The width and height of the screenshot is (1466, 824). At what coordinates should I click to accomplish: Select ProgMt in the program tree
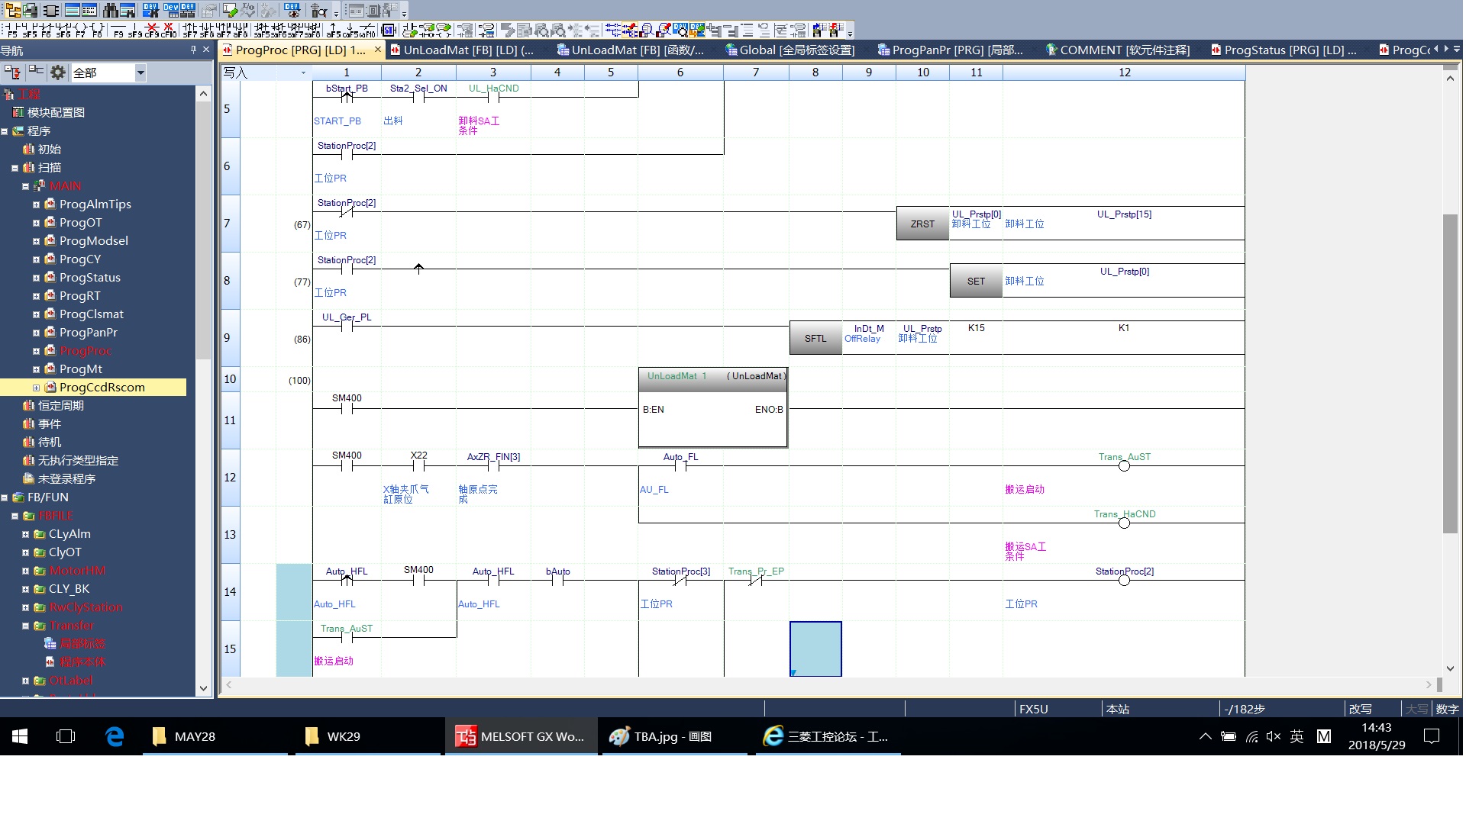80,369
